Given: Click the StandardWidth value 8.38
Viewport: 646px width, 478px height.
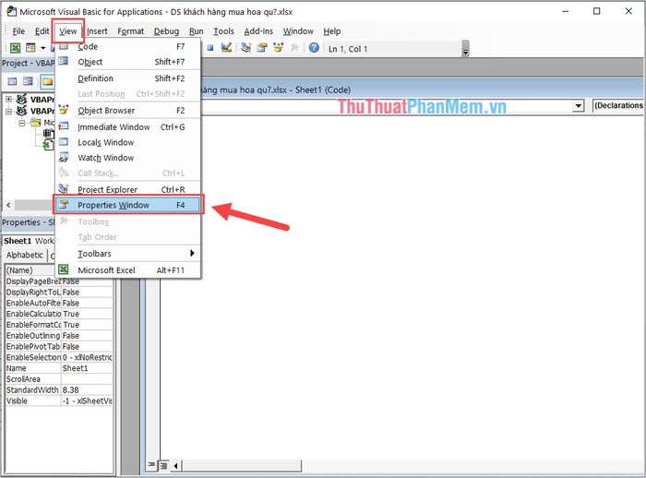Looking at the screenshot, I should pyautogui.click(x=87, y=389).
